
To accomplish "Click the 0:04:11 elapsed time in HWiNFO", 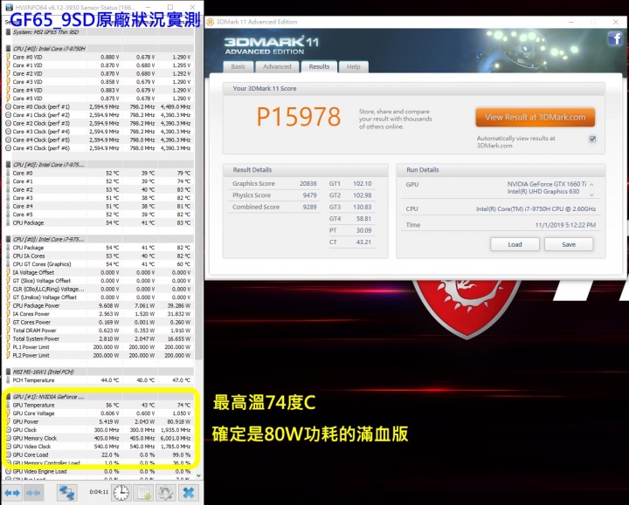I will 99,492.
